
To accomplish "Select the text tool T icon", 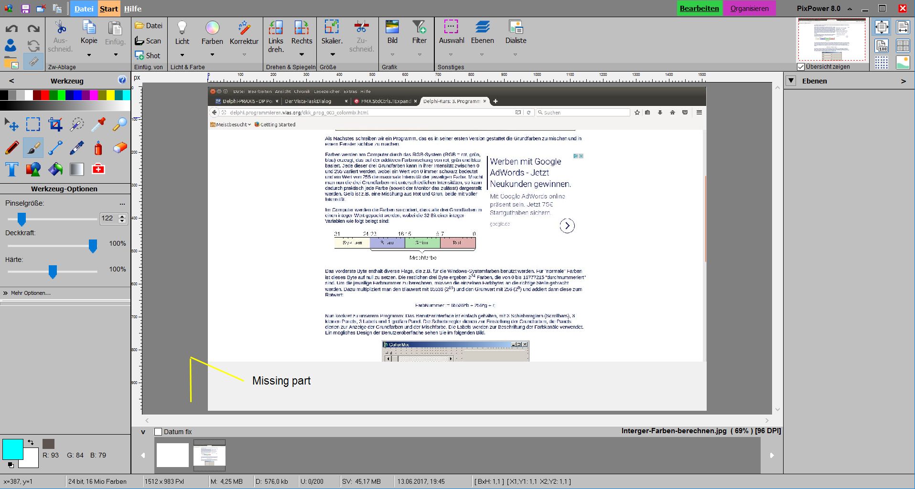I will [x=11, y=169].
